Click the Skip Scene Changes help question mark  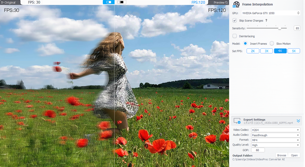(266, 21)
